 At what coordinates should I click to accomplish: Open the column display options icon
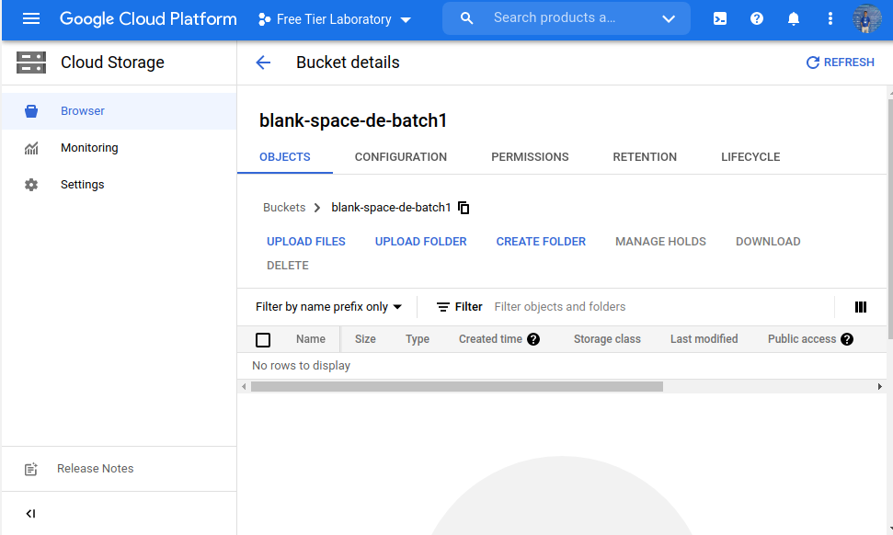pyautogui.click(x=861, y=307)
